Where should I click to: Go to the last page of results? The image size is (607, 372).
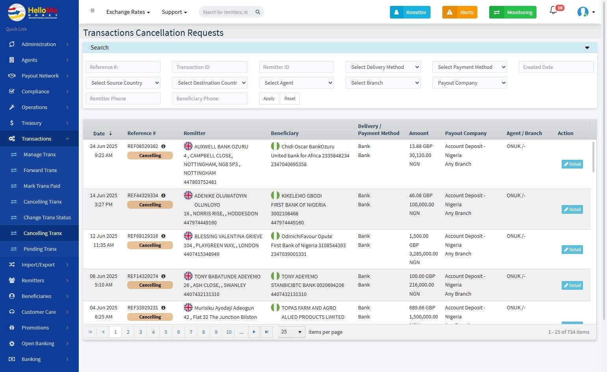coord(267,332)
